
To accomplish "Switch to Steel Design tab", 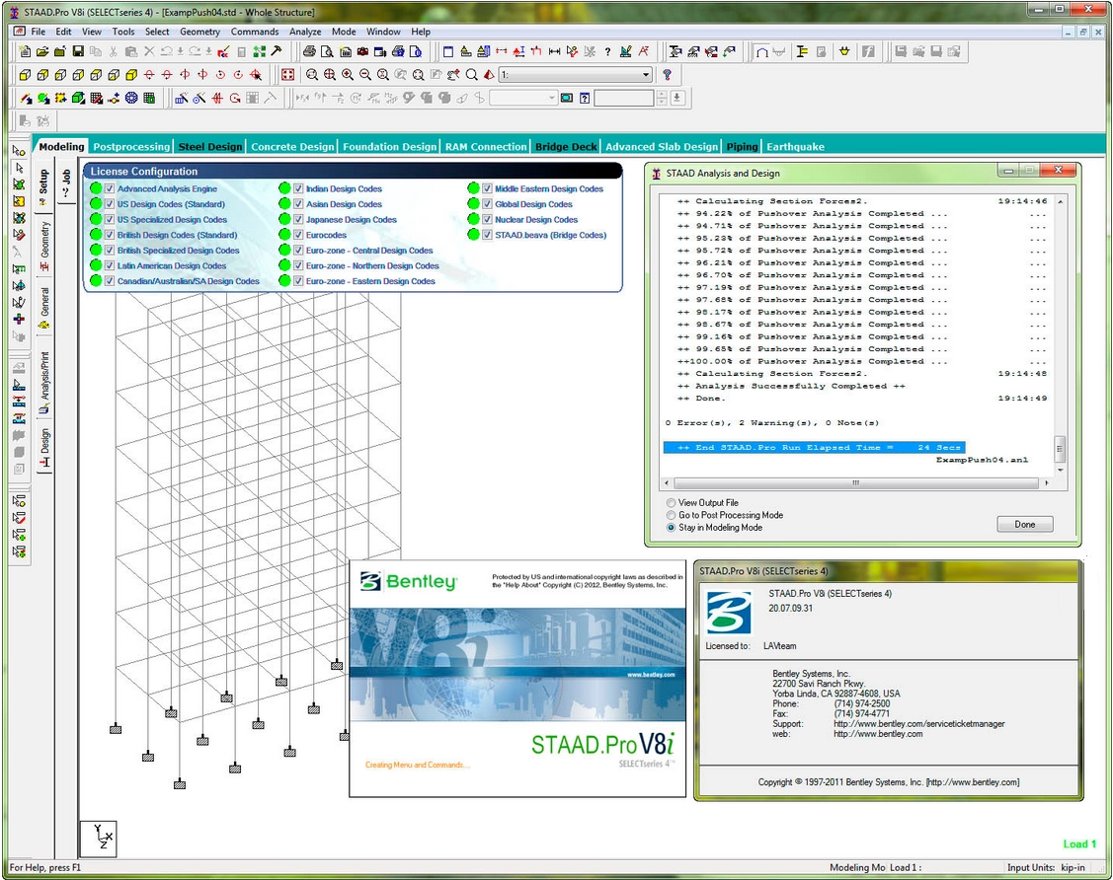I will [210, 147].
